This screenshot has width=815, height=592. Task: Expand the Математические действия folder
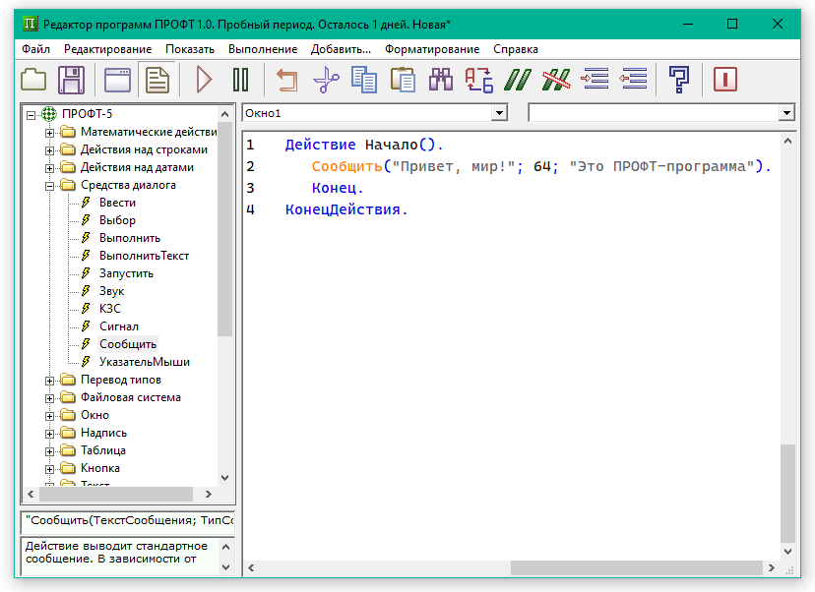(49, 133)
